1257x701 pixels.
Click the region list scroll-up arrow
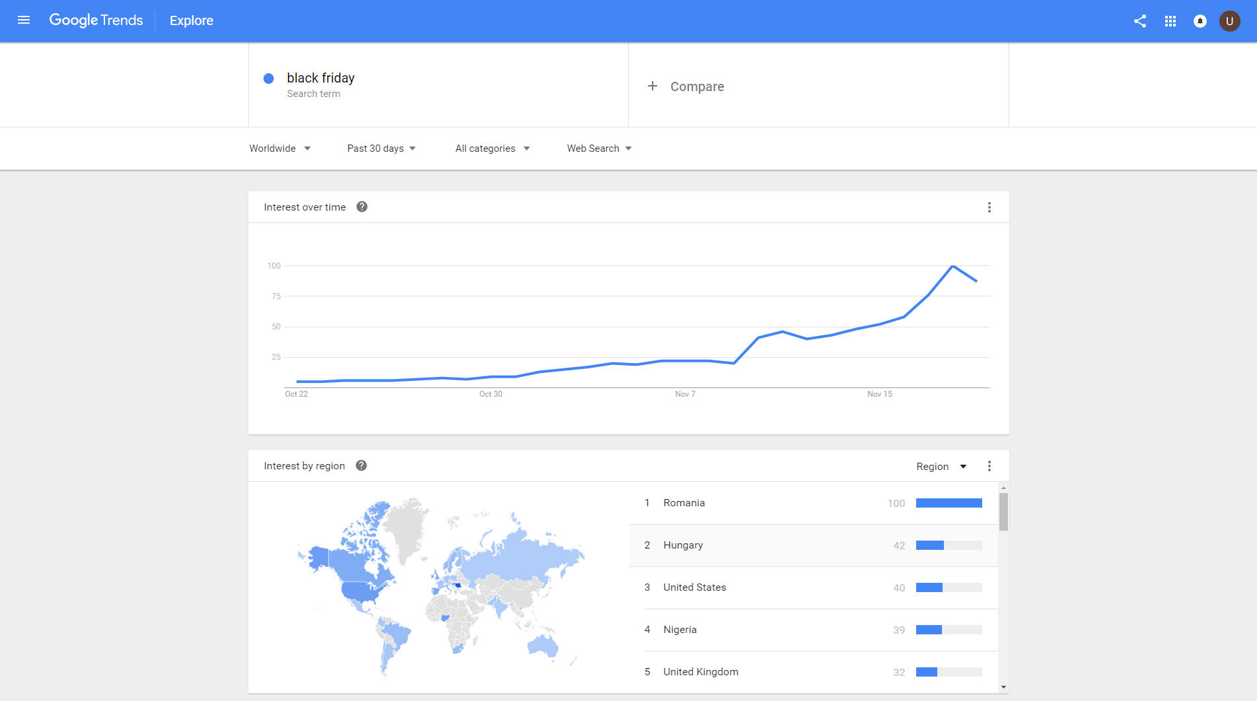point(1003,488)
